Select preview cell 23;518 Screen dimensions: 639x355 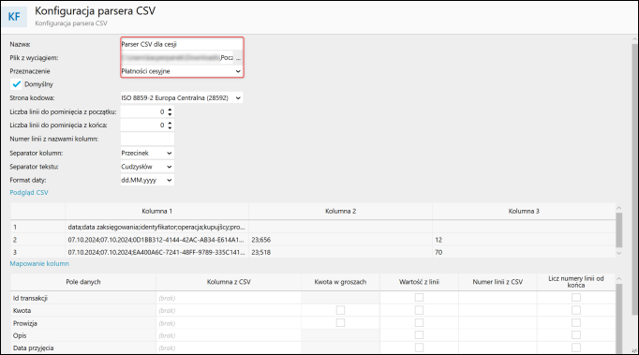[341, 252]
